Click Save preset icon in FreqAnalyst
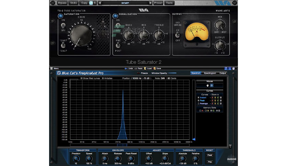This screenshot has height=166, width=287. (x=154, y=68)
